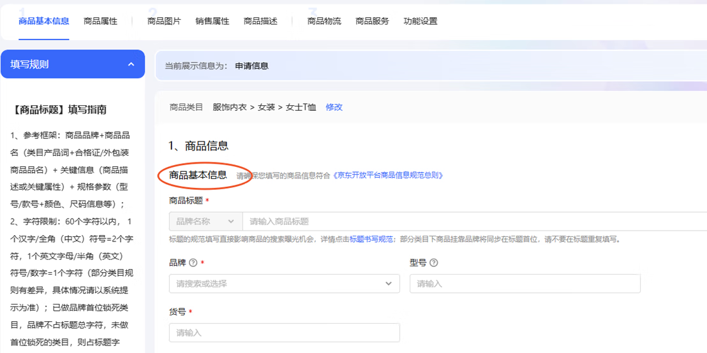
Task: Click help icon beside 型号 label
Action: tap(434, 263)
